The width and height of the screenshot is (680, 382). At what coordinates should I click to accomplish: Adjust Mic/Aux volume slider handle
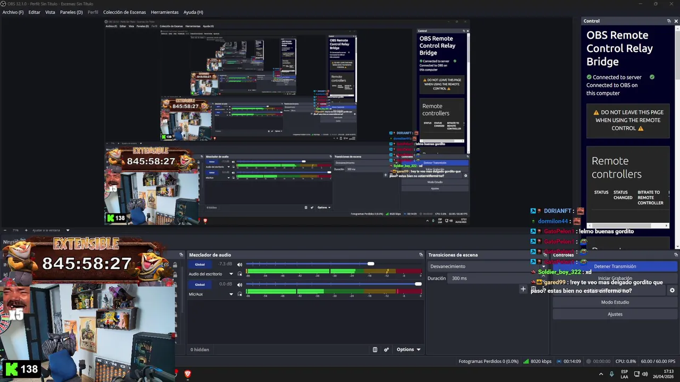(418, 284)
